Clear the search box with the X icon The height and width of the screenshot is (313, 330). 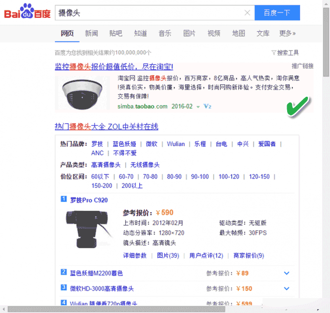[247, 13]
